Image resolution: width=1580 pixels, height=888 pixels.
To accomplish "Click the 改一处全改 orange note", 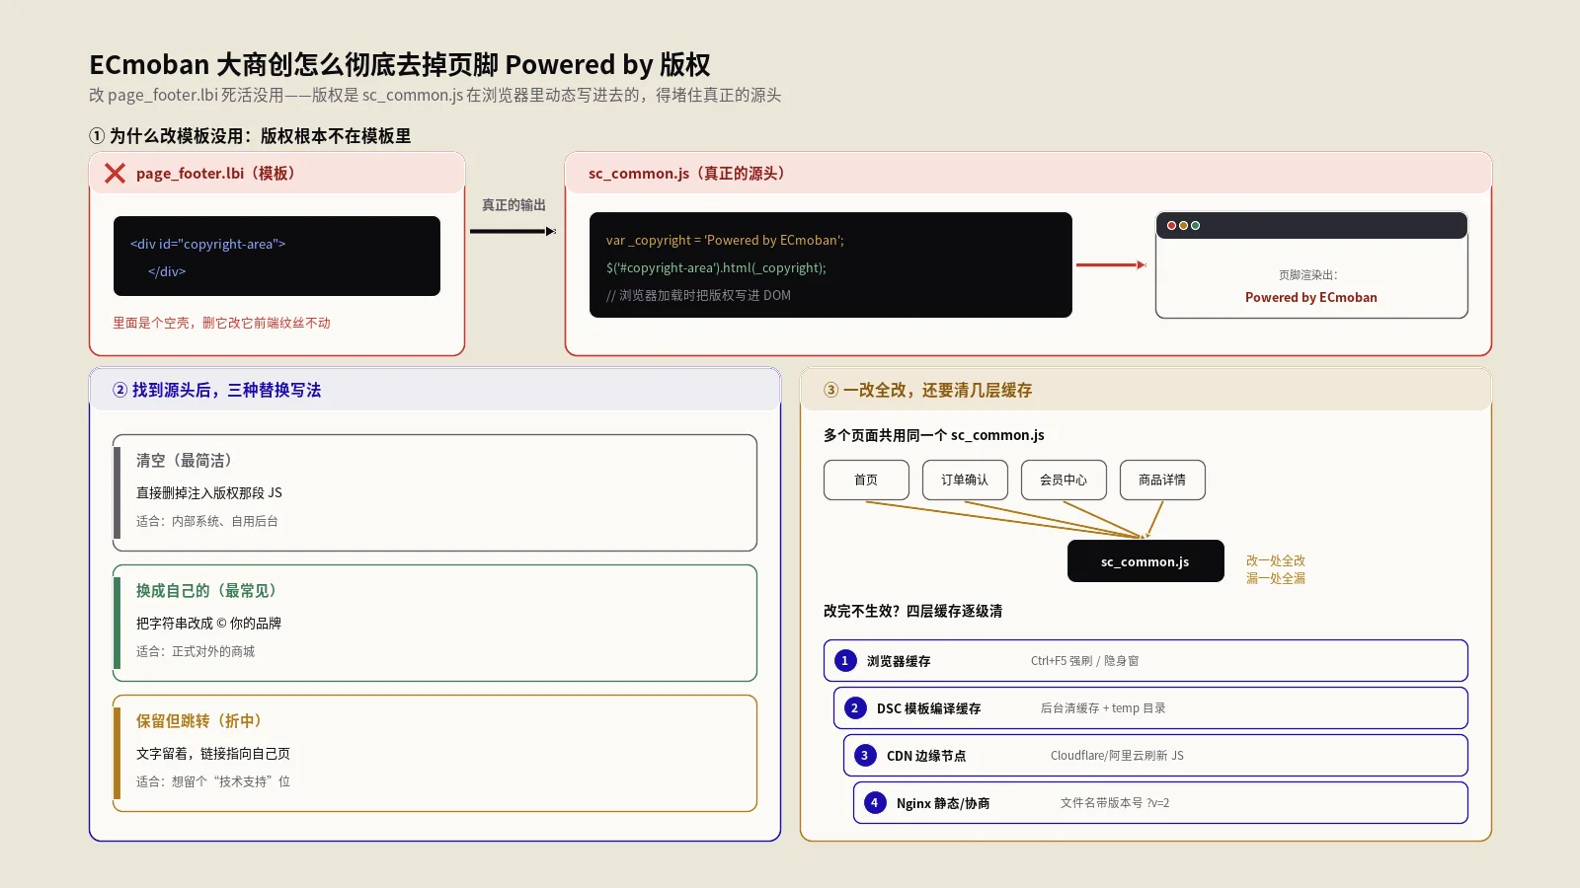I will pyautogui.click(x=1276, y=560).
